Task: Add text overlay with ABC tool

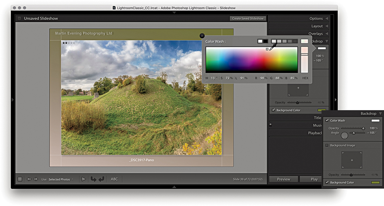Action: click(114, 179)
